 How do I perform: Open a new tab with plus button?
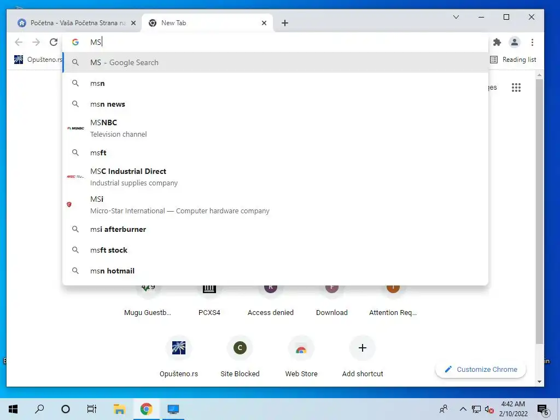coord(284,23)
